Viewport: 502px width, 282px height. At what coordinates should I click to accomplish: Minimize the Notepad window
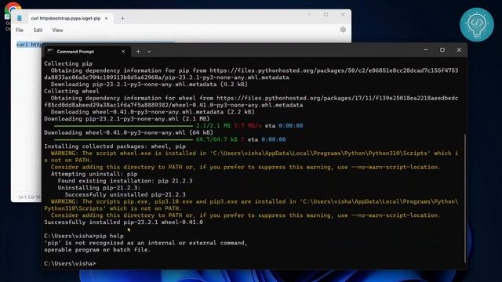point(309,14)
